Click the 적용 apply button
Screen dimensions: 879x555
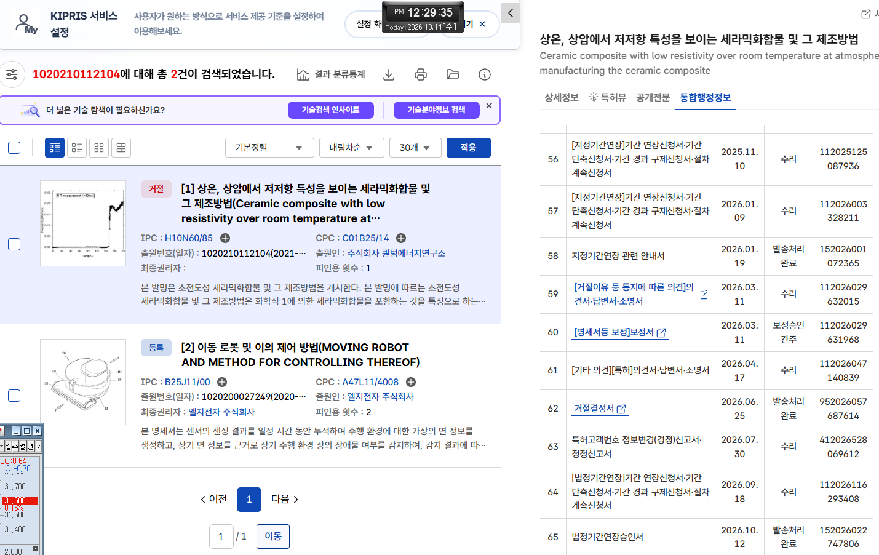pyautogui.click(x=469, y=148)
